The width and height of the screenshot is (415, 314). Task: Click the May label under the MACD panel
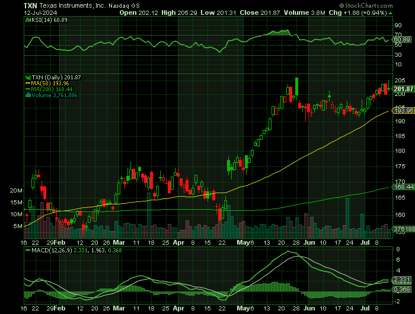243,309
